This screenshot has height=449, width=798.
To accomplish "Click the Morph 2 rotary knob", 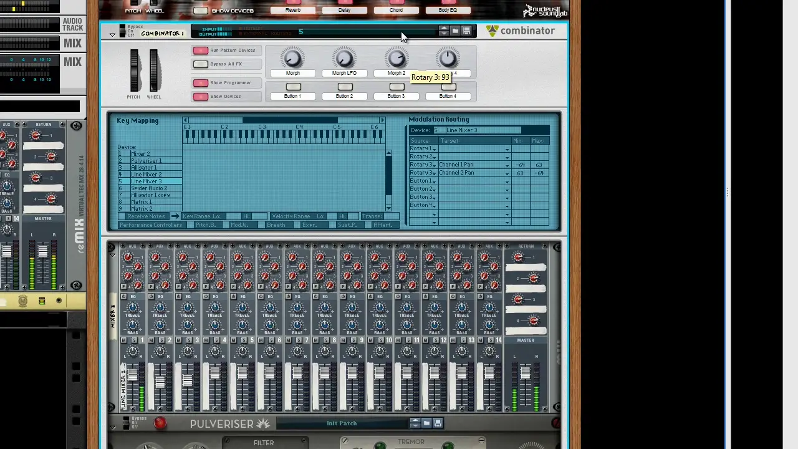I will pyautogui.click(x=396, y=59).
